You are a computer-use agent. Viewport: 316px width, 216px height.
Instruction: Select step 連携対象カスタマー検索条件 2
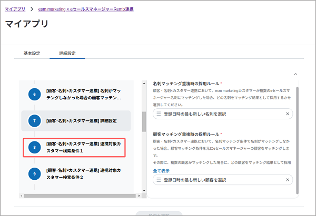point(83,174)
